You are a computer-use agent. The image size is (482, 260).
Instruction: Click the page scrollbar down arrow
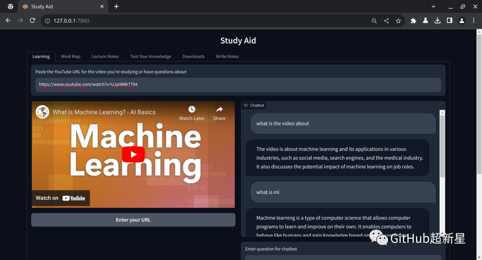(x=479, y=257)
